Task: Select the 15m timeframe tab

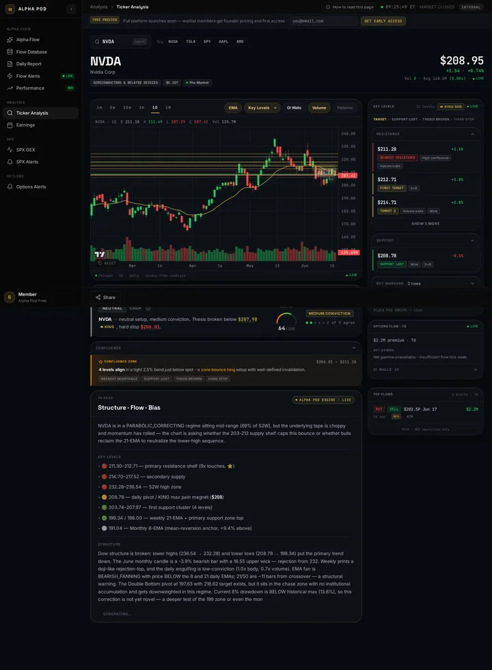Action: [127, 108]
